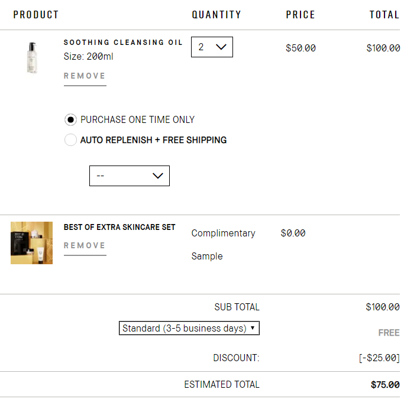Click the discount amount of $25.00
The image size is (404, 399).
tap(379, 358)
